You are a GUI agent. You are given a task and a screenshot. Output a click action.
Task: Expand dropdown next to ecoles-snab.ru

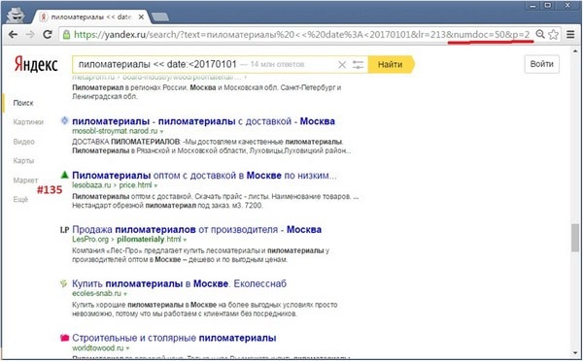125,294
